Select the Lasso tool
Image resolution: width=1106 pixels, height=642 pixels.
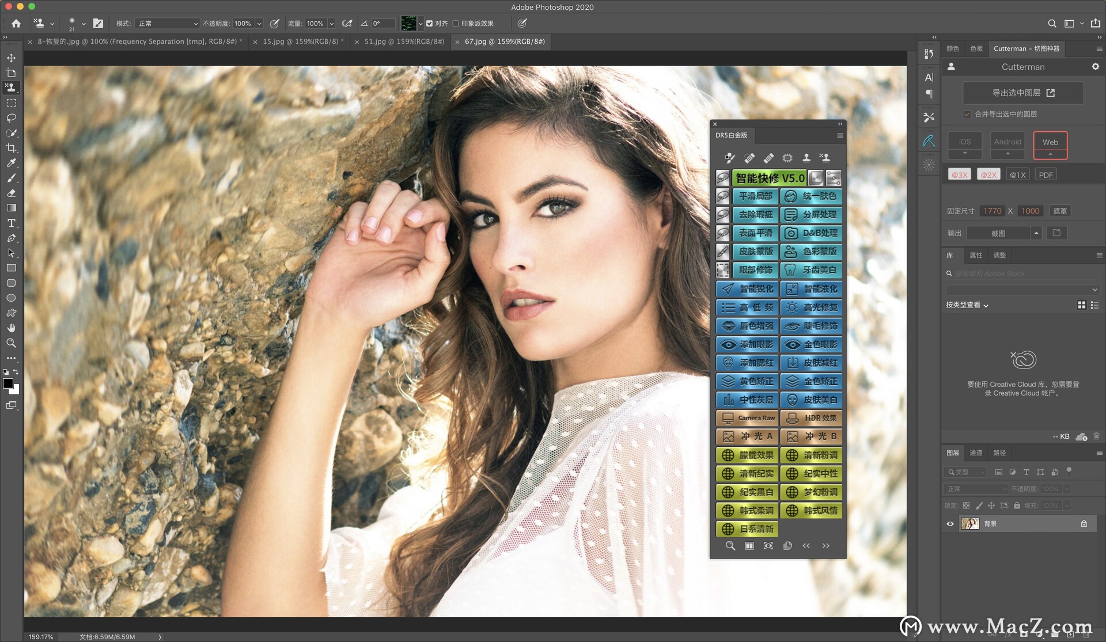(11, 118)
